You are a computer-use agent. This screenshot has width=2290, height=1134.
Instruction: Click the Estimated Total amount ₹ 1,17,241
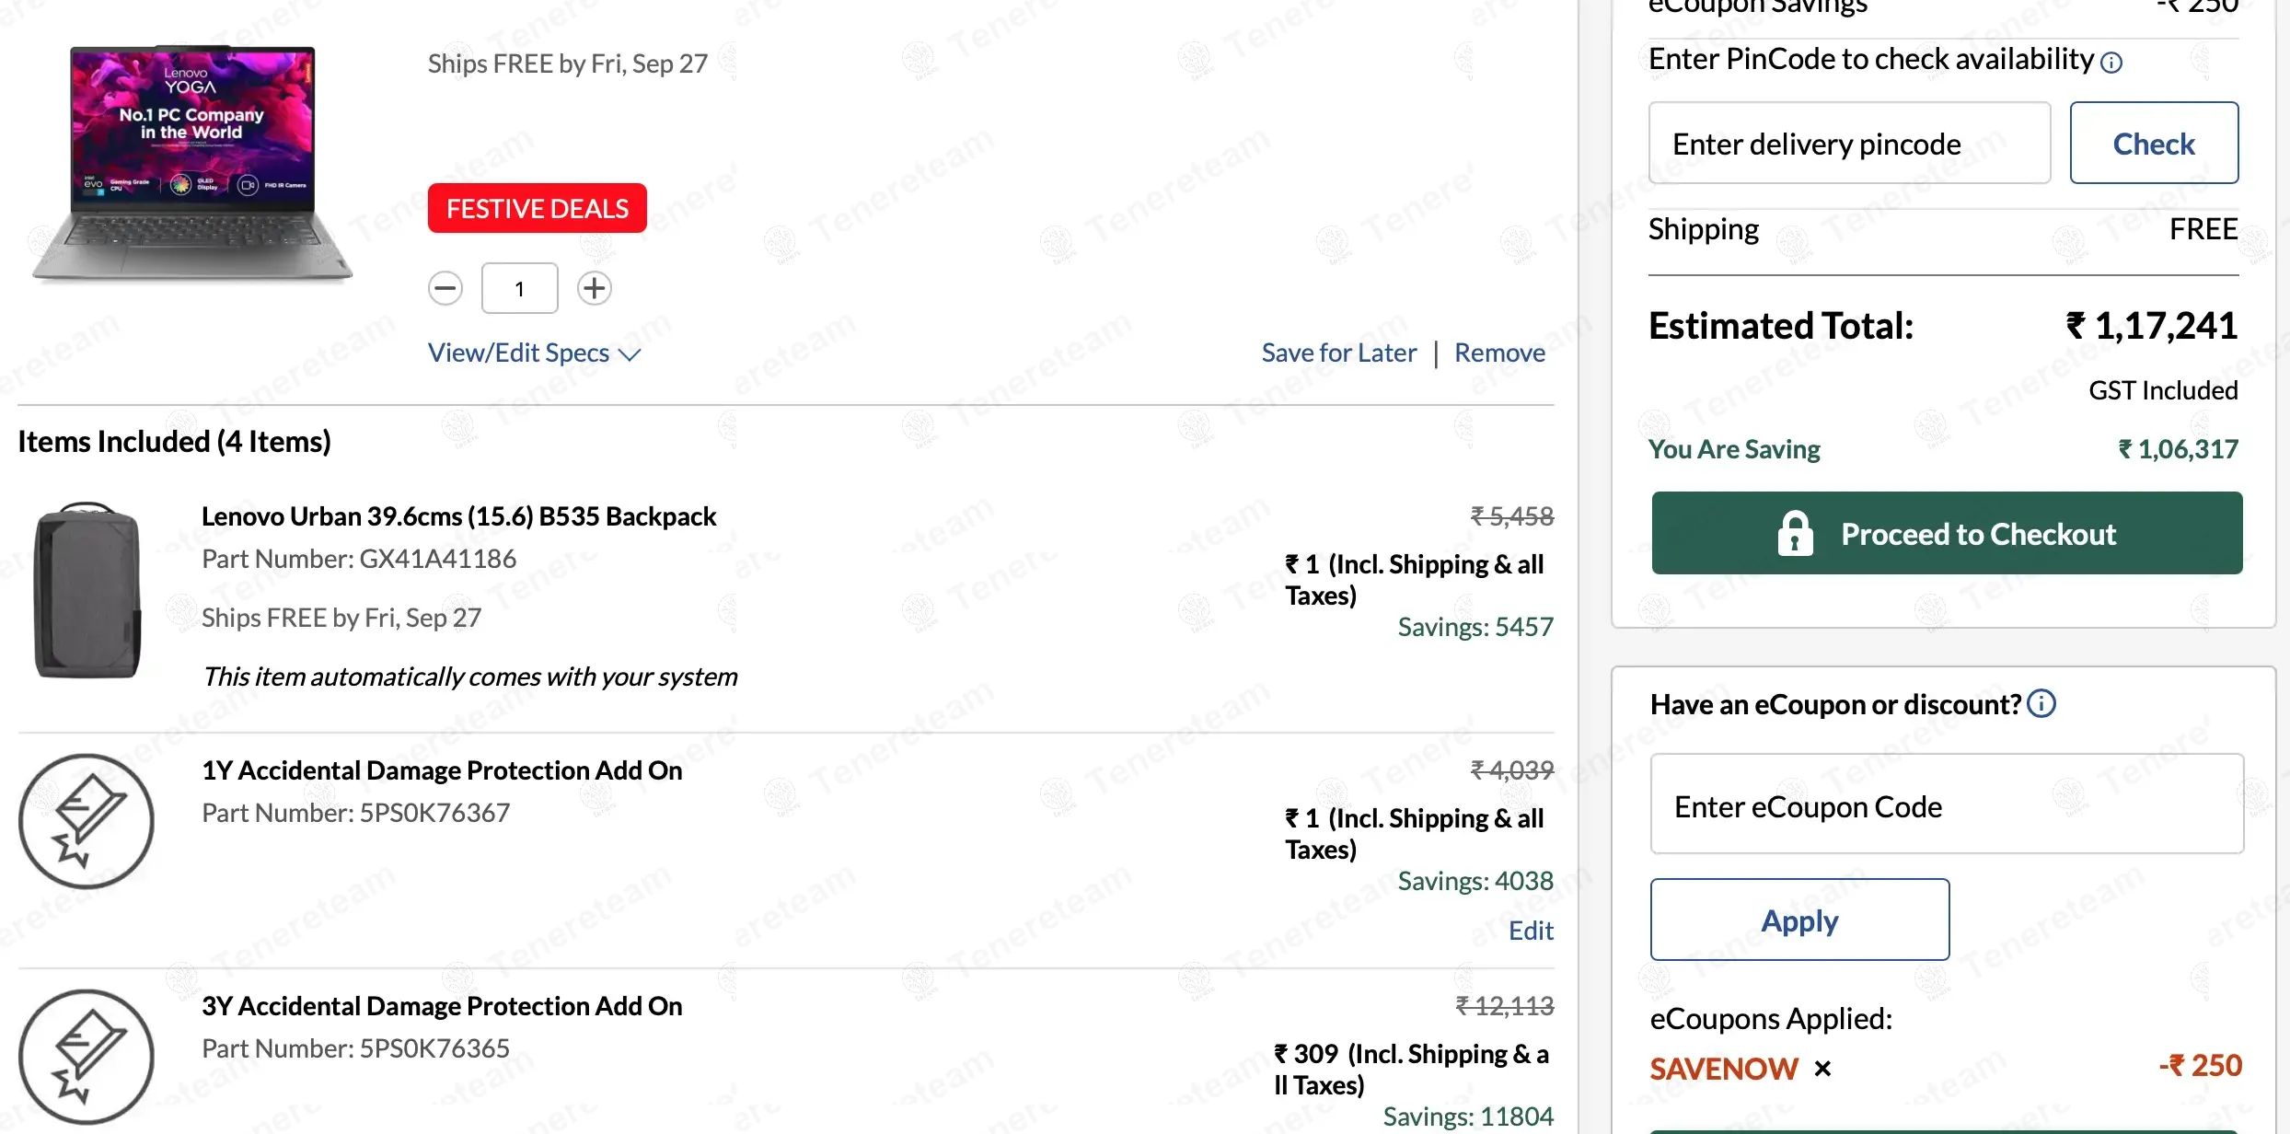click(x=2152, y=326)
